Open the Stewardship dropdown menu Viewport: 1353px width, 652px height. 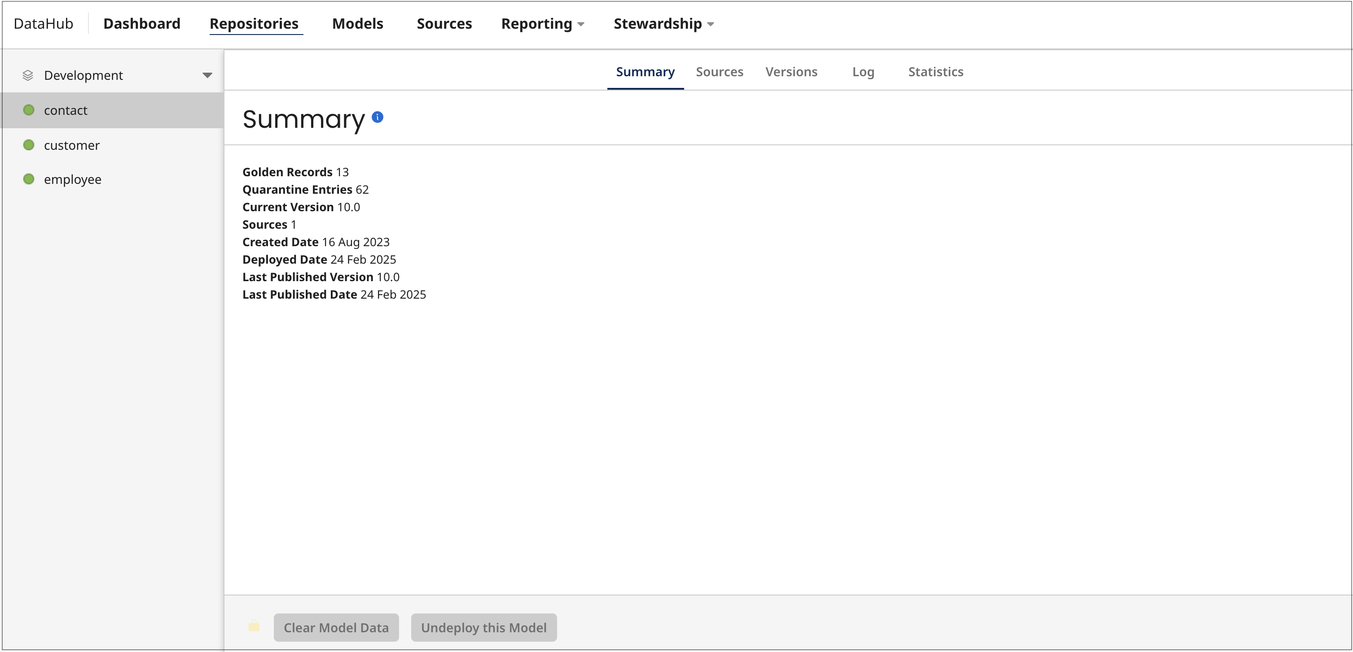click(663, 24)
